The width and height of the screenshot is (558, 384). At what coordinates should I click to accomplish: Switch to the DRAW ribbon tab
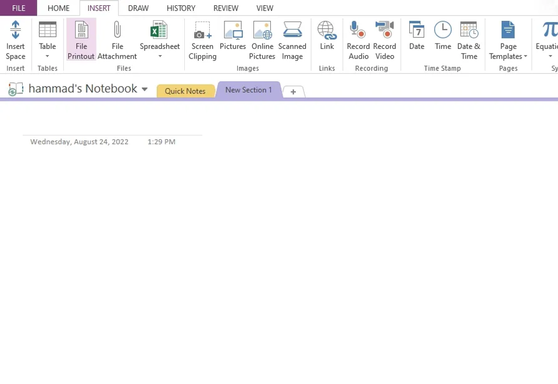(138, 8)
